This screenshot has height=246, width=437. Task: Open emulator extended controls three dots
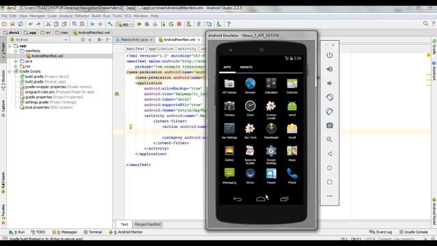point(329,196)
